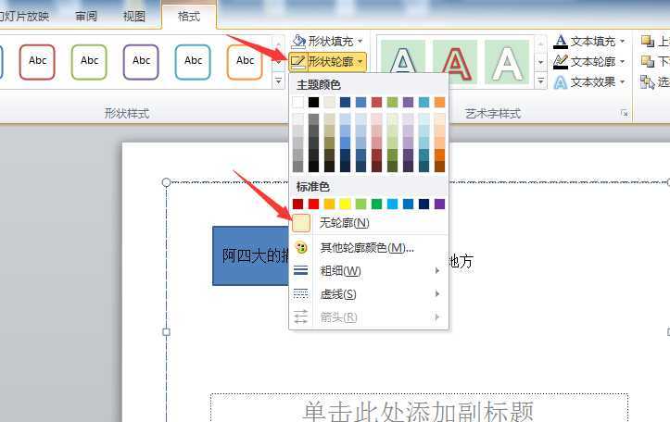Choose the first WordArt style with blue outline
The height and width of the screenshot is (422, 670).
pyautogui.click(x=403, y=62)
